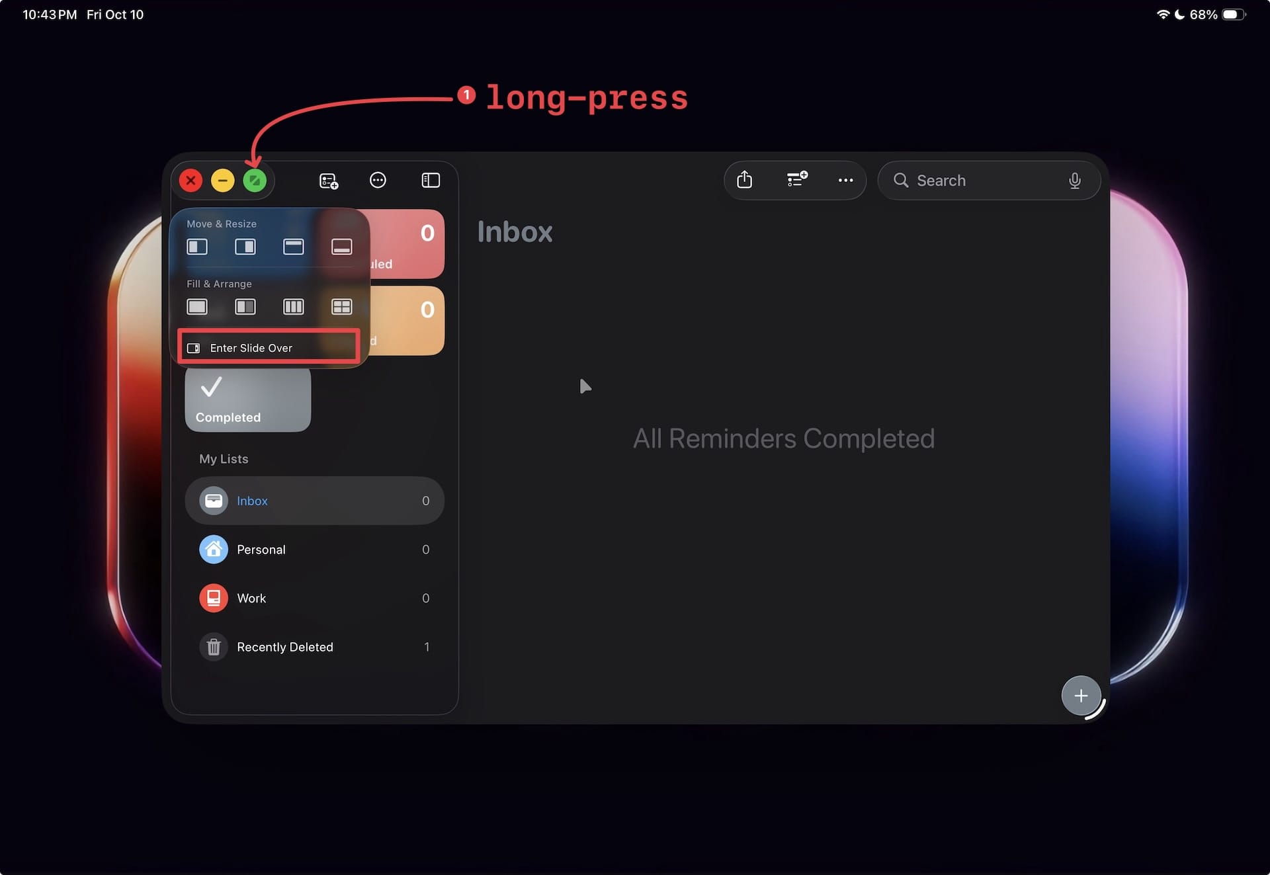
Task: Enable the four-quadrant Fill & Arrange layout
Action: coord(341,306)
